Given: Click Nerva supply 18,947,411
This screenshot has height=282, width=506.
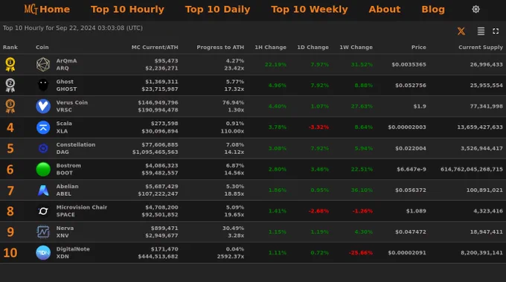Looking at the screenshot, I should [x=487, y=231].
